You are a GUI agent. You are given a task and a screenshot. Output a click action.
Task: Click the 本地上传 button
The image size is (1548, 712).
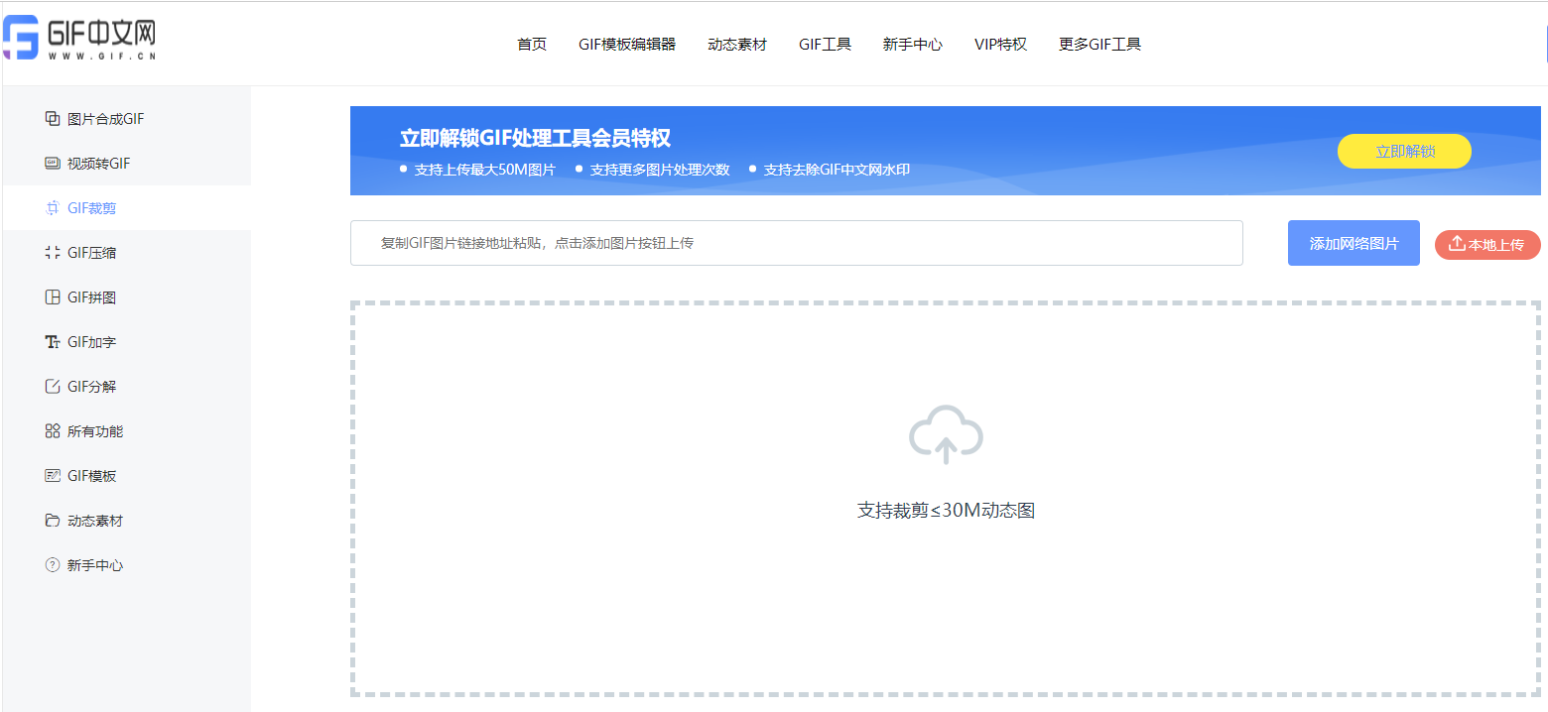(1487, 245)
